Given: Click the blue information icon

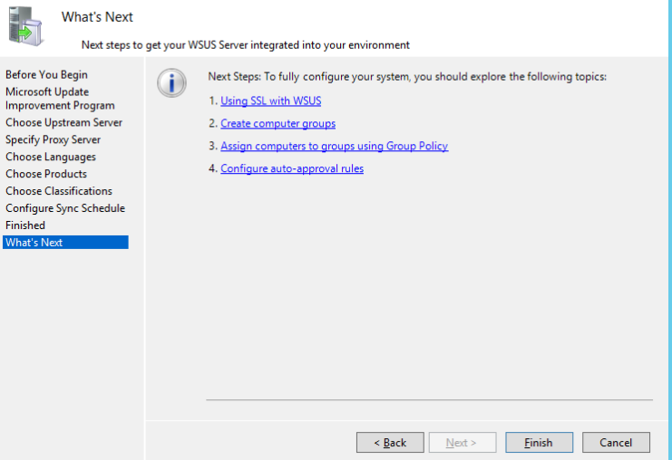Looking at the screenshot, I should (x=171, y=82).
